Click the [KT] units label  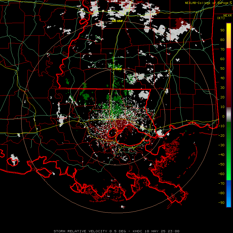pos(221,18)
